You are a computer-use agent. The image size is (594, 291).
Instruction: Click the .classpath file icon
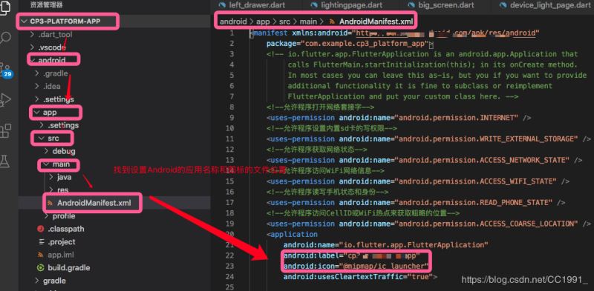(x=41, y=229)
